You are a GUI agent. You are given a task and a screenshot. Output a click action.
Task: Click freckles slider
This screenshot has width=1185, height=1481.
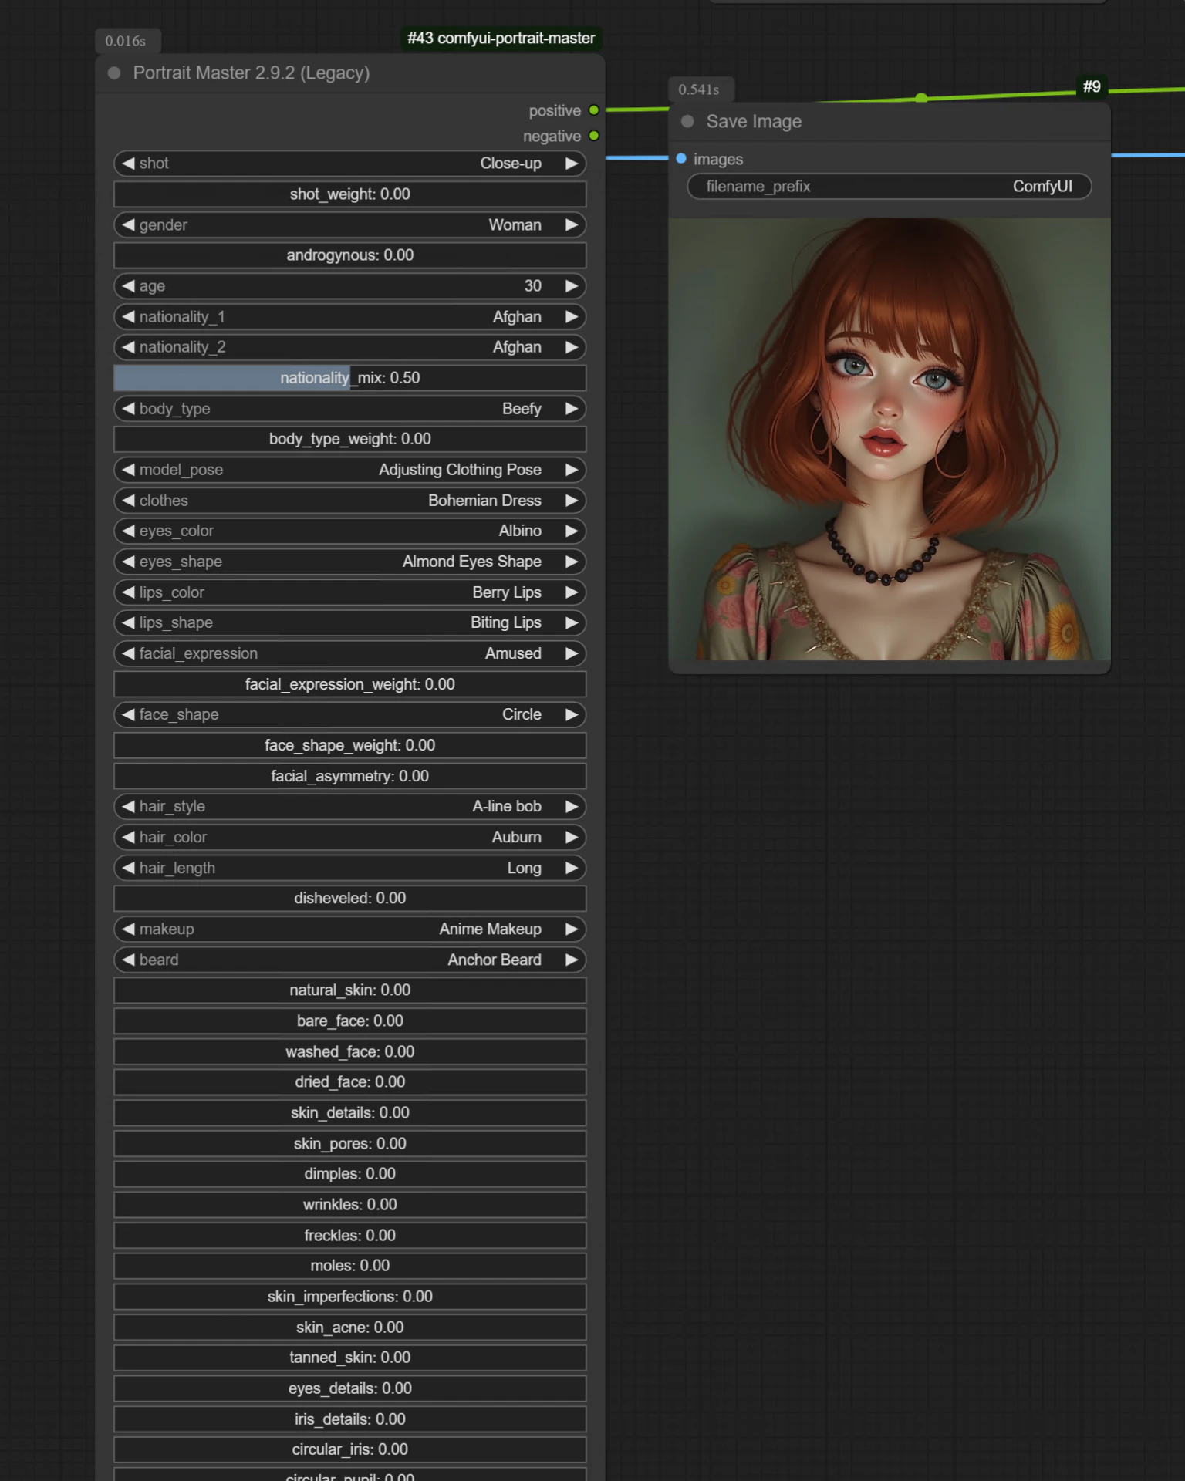click(x=349, y=1235)
